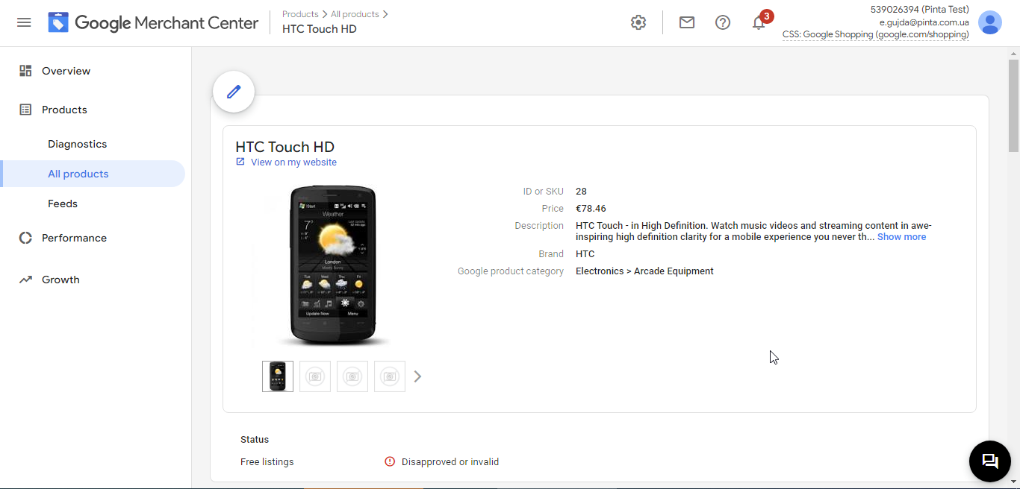
Task: Open the chat support bubble
Action: click(x=990, y=461)
